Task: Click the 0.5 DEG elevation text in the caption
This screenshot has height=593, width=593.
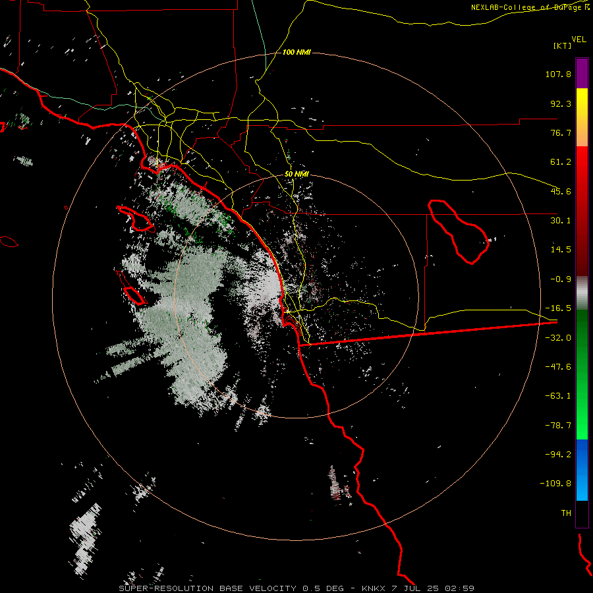Action: pyautogui.click(x=323, y=588)
